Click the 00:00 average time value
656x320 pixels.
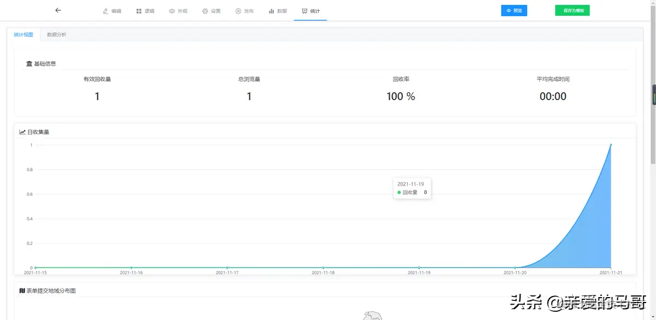coord(553,97)
